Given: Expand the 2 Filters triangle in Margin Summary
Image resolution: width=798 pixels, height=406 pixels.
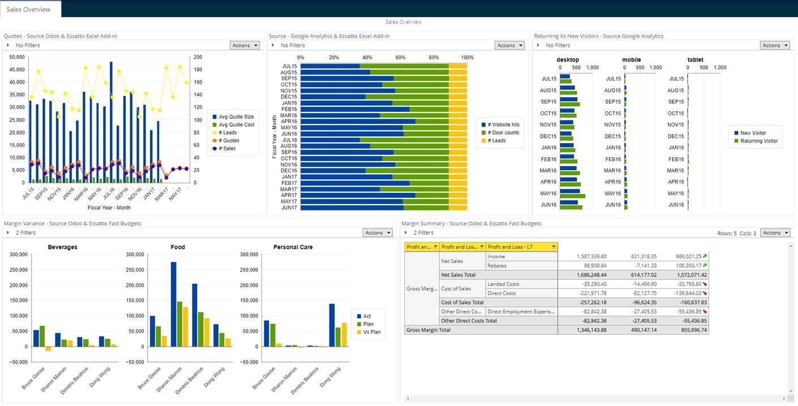Looking at the screenshot, I should pyautogui.click(x=405, y=232).
